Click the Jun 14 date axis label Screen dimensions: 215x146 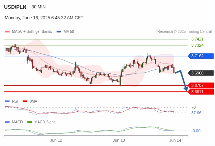175,140
